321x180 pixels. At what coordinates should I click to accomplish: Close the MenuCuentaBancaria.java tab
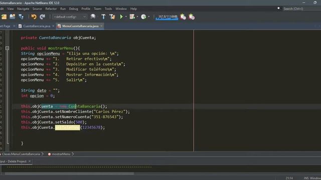coord(101,26)
